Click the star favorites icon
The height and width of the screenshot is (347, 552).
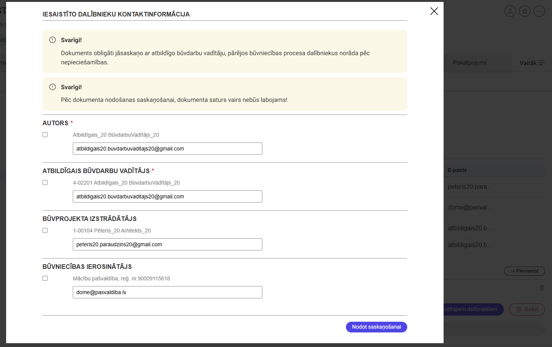pyautogui.click(x=525, y=11)
